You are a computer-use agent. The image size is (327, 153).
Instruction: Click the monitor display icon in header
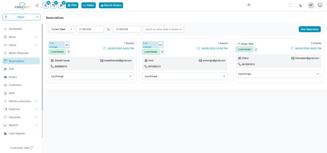(x=320, y=5)
